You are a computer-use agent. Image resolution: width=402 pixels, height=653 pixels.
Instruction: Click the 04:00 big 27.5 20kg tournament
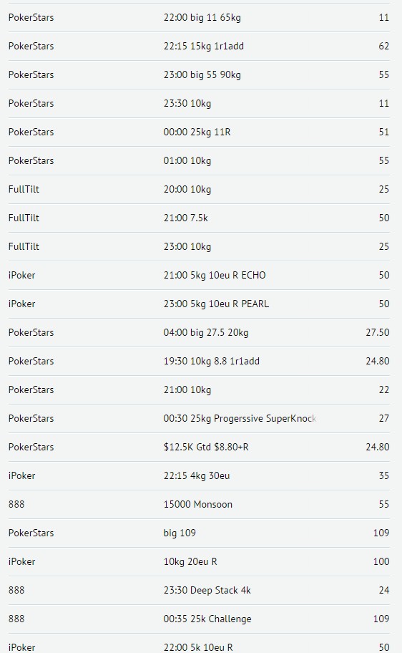point(199,333)
